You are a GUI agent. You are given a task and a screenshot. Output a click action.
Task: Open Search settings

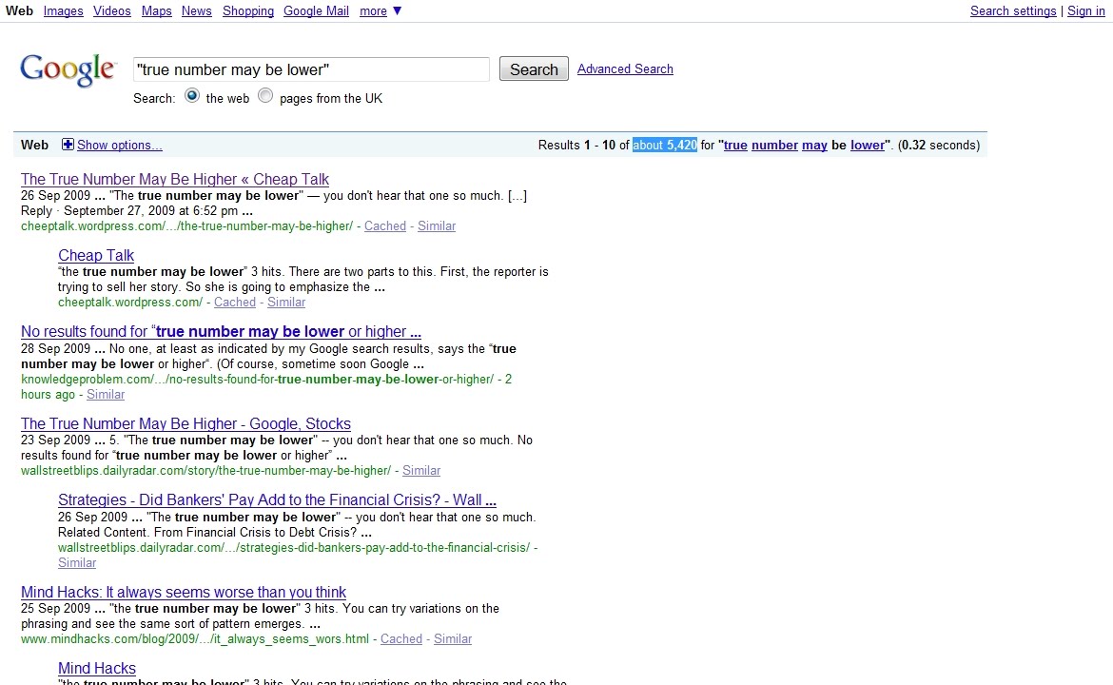(x=1013, y=10)
